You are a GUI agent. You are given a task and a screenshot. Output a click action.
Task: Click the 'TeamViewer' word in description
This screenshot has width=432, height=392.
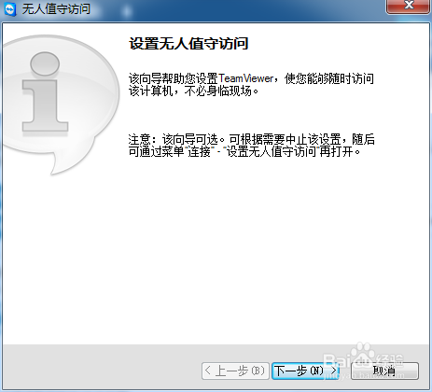pos(245,78)
